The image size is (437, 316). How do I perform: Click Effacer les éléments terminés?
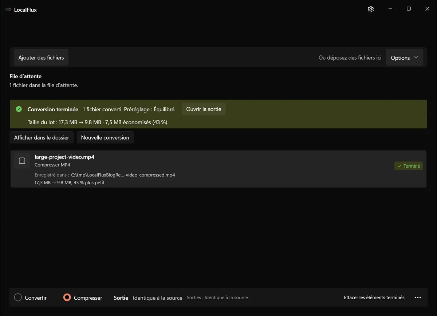coord(374,297)
